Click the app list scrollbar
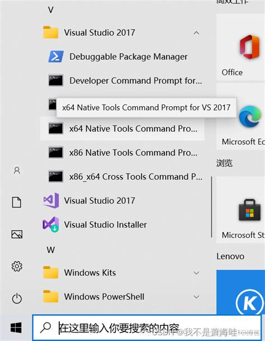The width and height of the screenshot is (265, 341). click(x=211, y=207)
